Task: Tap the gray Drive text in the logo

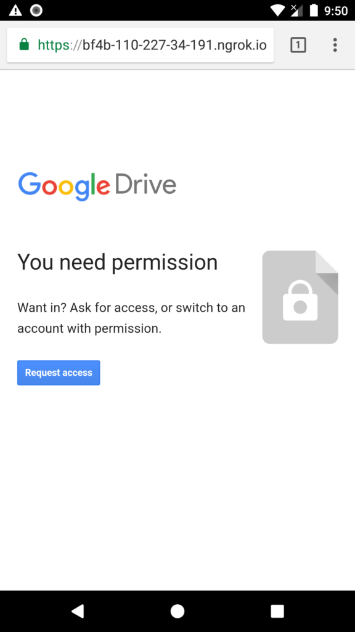Action: pos(145,185)
